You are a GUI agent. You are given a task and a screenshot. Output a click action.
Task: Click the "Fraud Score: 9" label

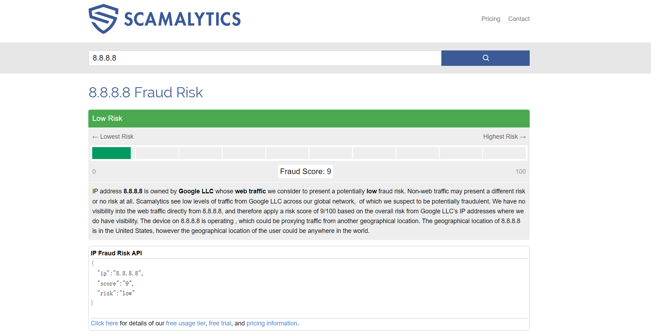(x=305, y=172)
